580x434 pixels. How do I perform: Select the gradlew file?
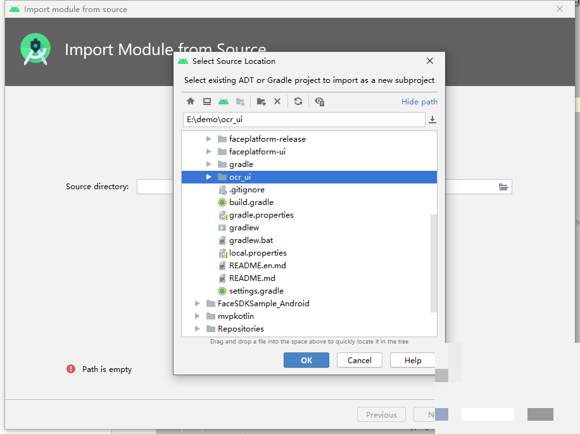(309, 228)
